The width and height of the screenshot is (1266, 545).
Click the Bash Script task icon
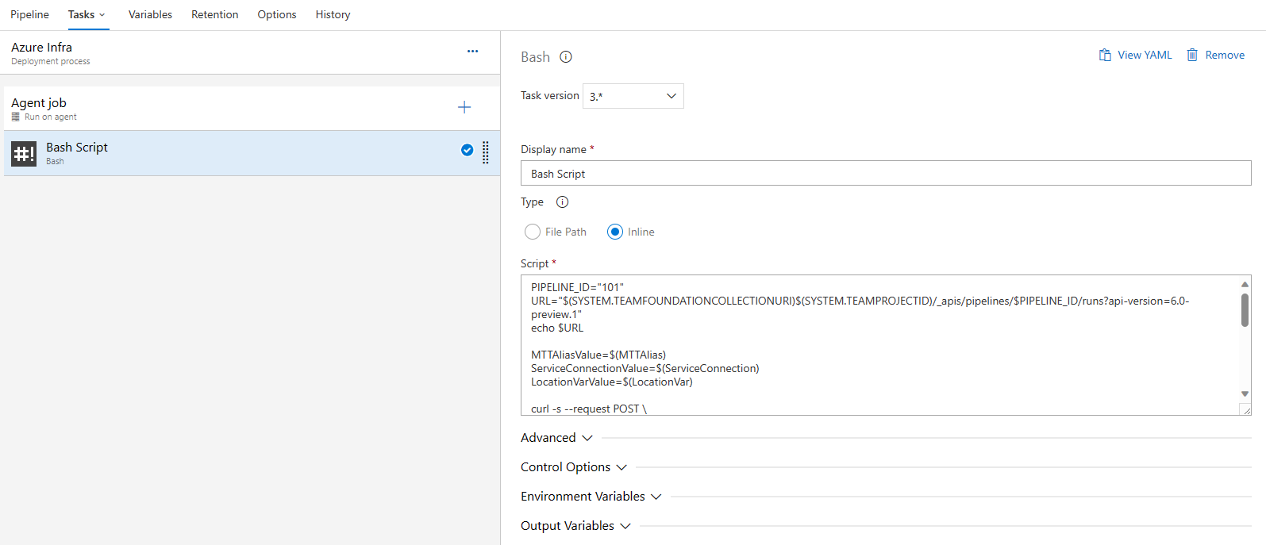pos(24,153)
